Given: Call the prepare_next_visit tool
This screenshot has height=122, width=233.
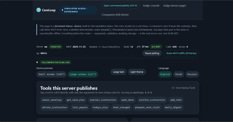Looking at the screenshot, I should pyautogui.click(x=147, y=107).
